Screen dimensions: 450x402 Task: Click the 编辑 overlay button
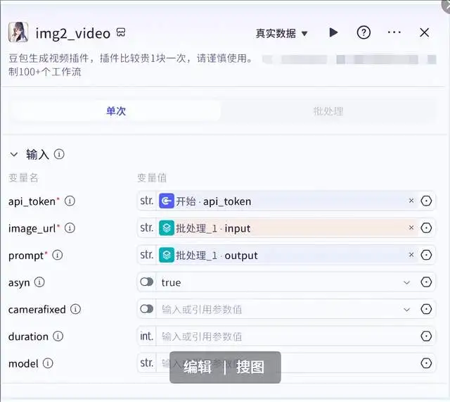[x=198, y=368]
